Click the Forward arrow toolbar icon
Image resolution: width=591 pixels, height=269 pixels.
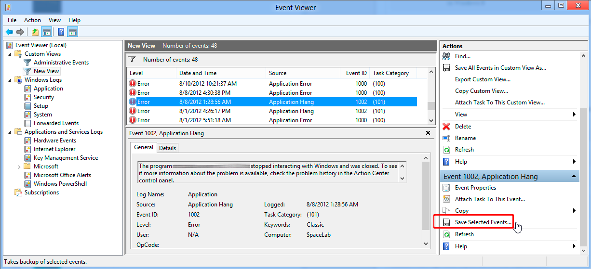tap(20, 32)
